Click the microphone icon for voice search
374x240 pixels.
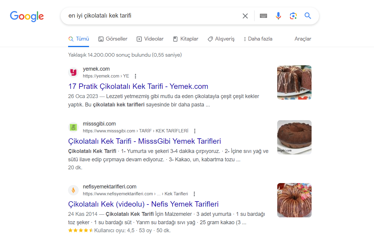point(278,16)
